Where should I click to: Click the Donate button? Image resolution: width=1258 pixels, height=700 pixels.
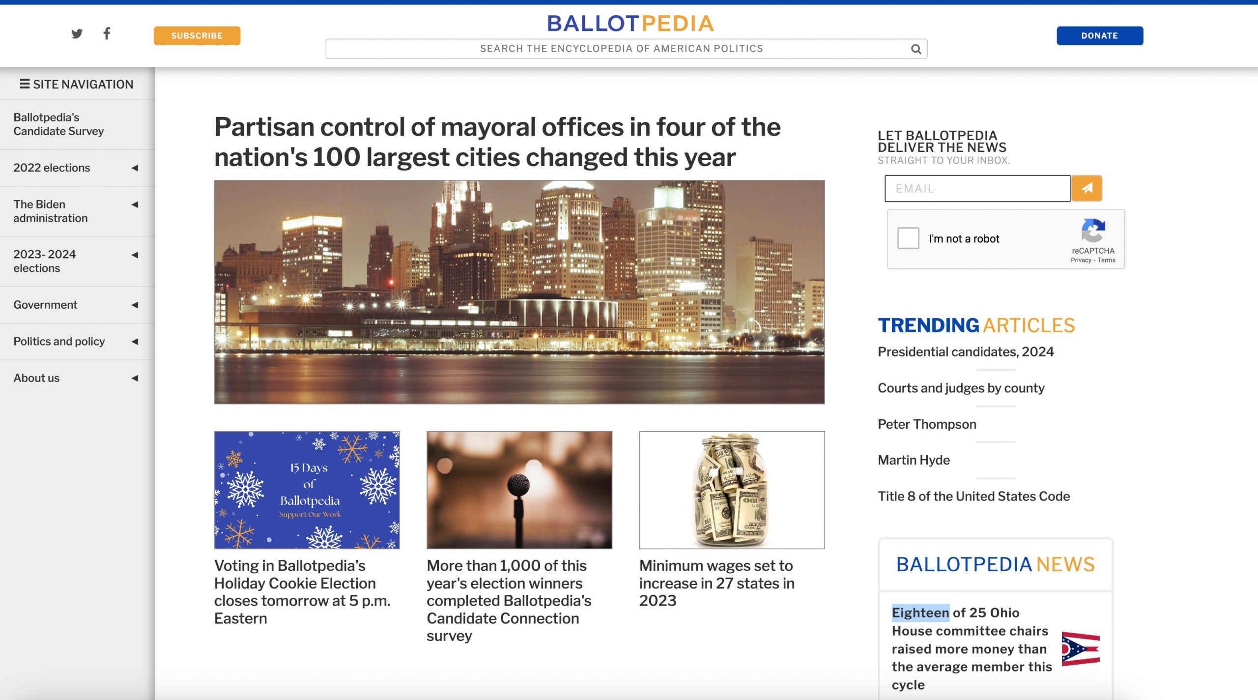click(1100, 35)
